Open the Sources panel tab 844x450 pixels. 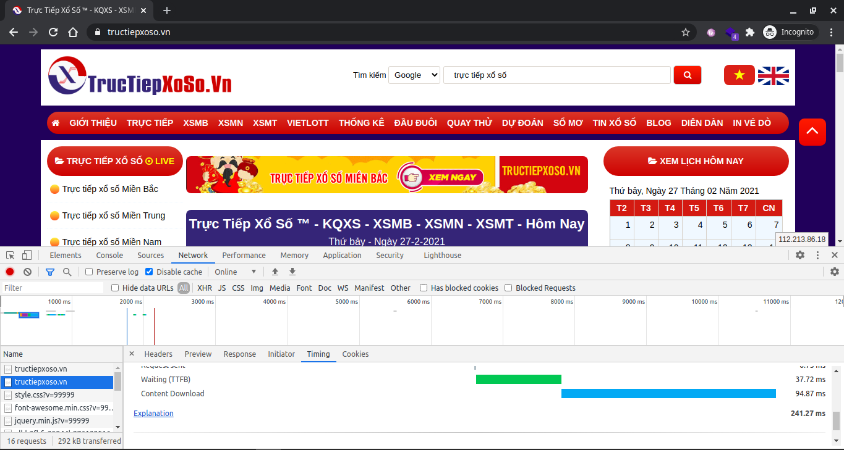(x=151, y=255)
